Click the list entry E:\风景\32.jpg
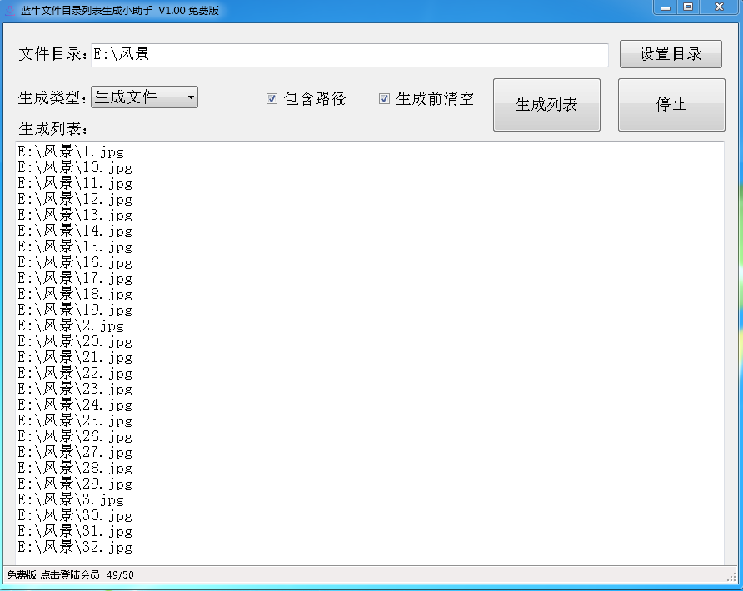 click(75, 548)
